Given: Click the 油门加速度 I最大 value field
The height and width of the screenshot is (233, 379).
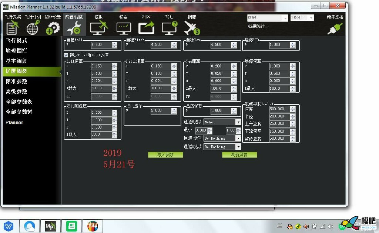Looking at the screenshot, I should tap(101, 134).
